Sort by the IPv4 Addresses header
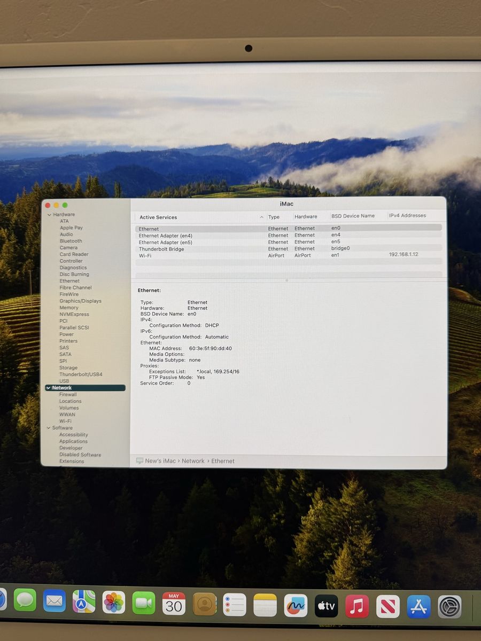The width and height of the screenshot is (481, 641). tap(407, 215)
